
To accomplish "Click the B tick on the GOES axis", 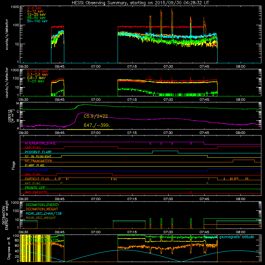I will pyautogui.click(x=18, y=121).
